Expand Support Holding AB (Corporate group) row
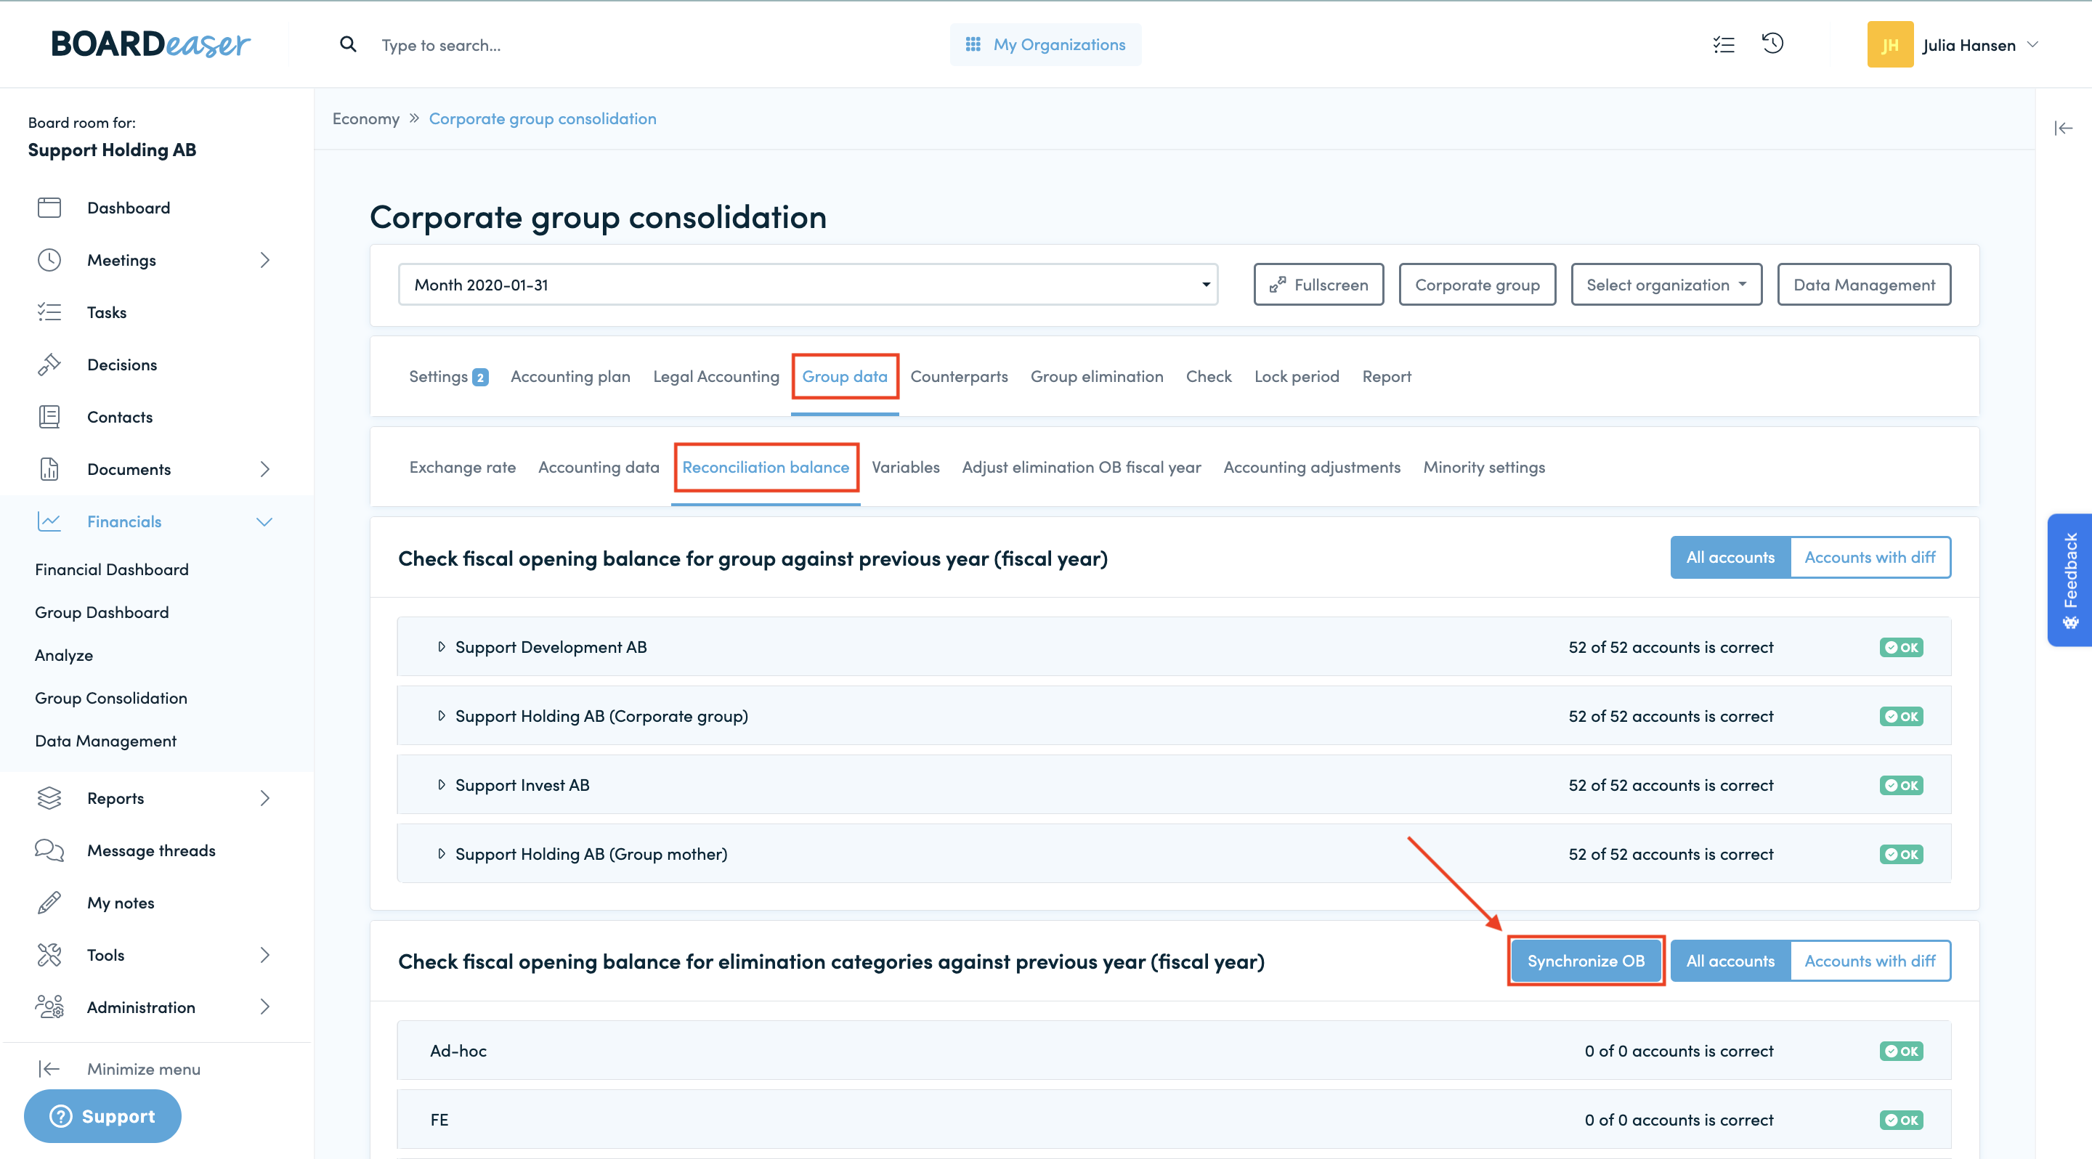This screenshot has width=2092, height=1159. coord(441,716)
